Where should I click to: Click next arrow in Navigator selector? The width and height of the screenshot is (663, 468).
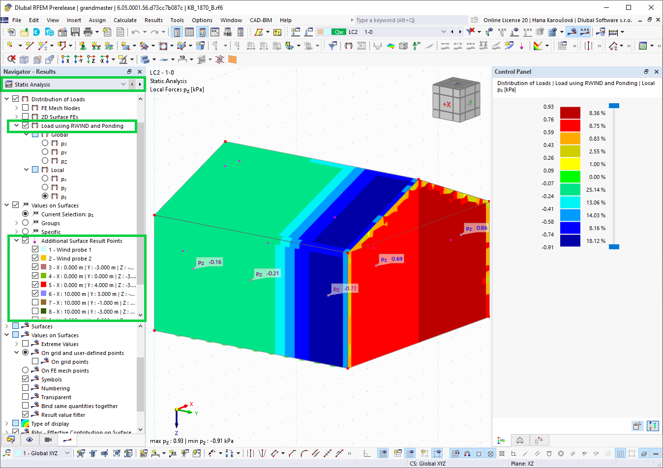140,85
